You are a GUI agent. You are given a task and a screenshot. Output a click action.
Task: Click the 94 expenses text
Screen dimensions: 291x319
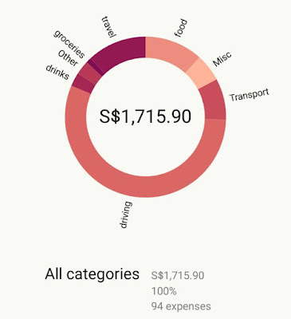click(x=181, y=306)
